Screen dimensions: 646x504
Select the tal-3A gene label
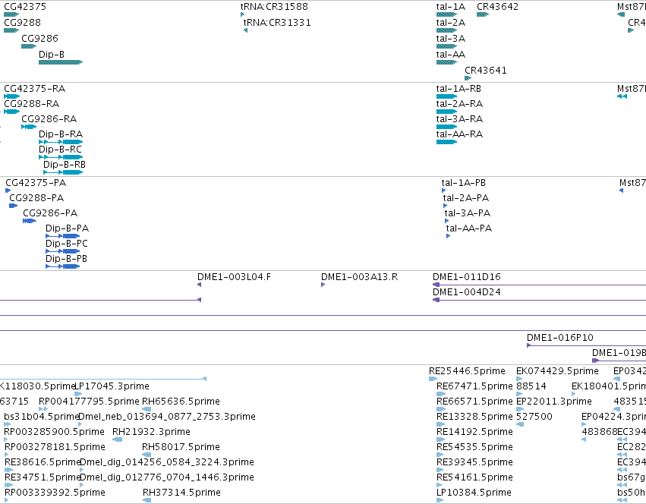(451, 38)
